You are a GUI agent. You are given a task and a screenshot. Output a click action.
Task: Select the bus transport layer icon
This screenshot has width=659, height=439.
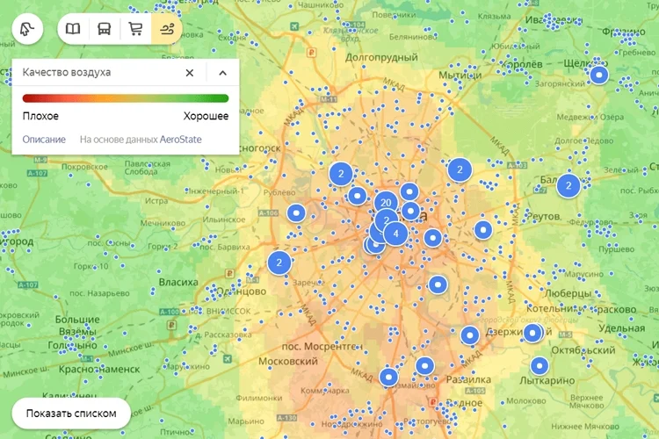(x=105, y=29)
